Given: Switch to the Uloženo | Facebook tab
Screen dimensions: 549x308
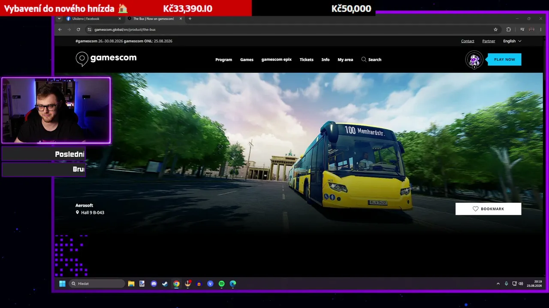Looking at the screenshot, I should 94,19.
